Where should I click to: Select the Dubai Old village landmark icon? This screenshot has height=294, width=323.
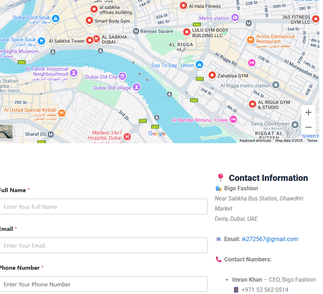pyautogui.click(x=136, y=87)
